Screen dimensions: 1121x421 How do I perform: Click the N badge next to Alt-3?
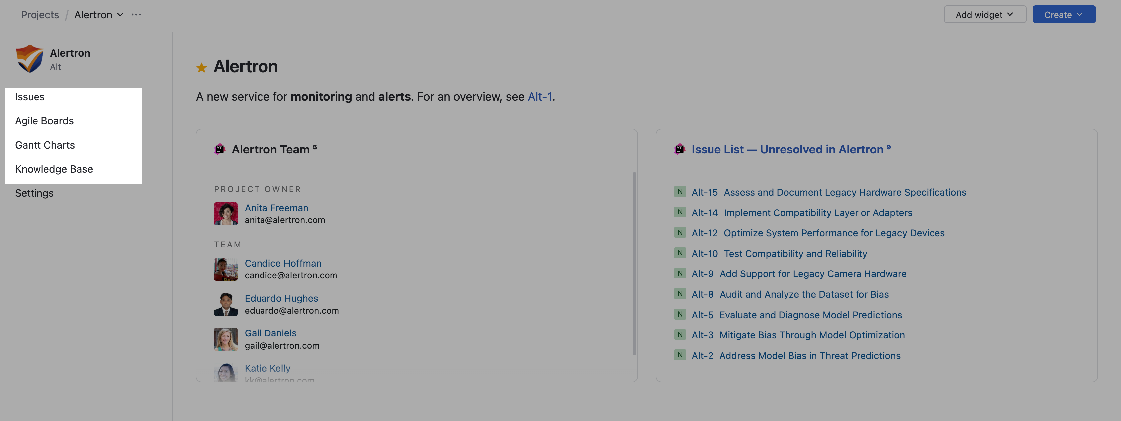[680, 335]
